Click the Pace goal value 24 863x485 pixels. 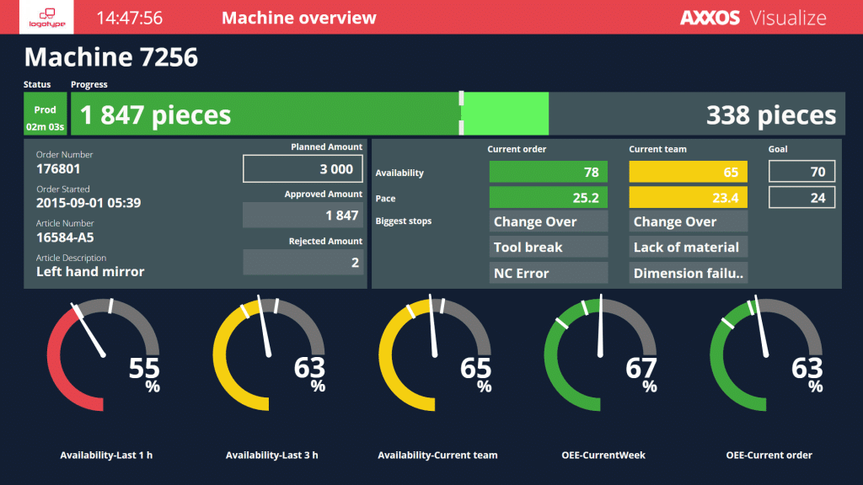(801, 198)
